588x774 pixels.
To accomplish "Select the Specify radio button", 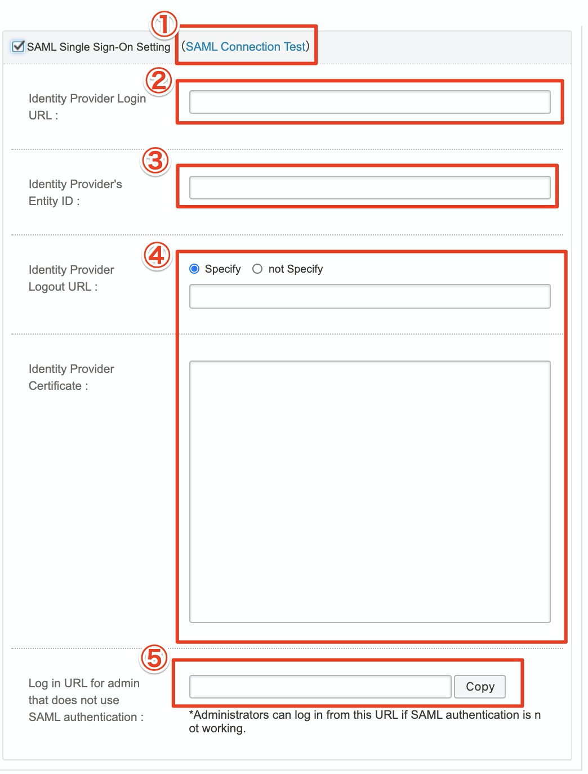I will (194, 269).
